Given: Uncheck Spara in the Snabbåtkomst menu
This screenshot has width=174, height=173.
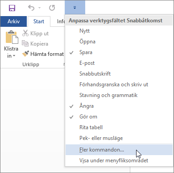Looking at the screenshot, I should [119, 52].
